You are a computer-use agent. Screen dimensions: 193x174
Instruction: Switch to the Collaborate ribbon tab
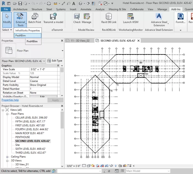[x=137, y=9]
